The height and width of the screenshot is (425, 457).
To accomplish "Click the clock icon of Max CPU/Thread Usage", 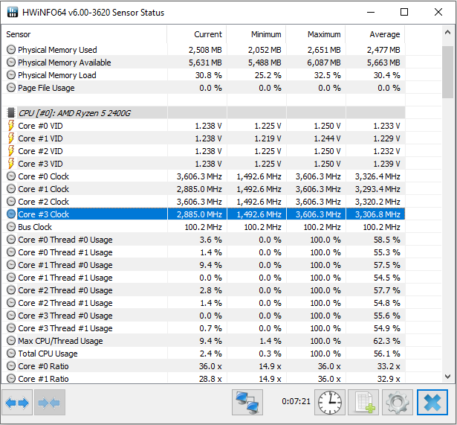I will (11, 341).
